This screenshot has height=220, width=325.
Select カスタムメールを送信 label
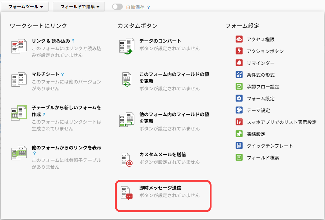tap(162, 154)
